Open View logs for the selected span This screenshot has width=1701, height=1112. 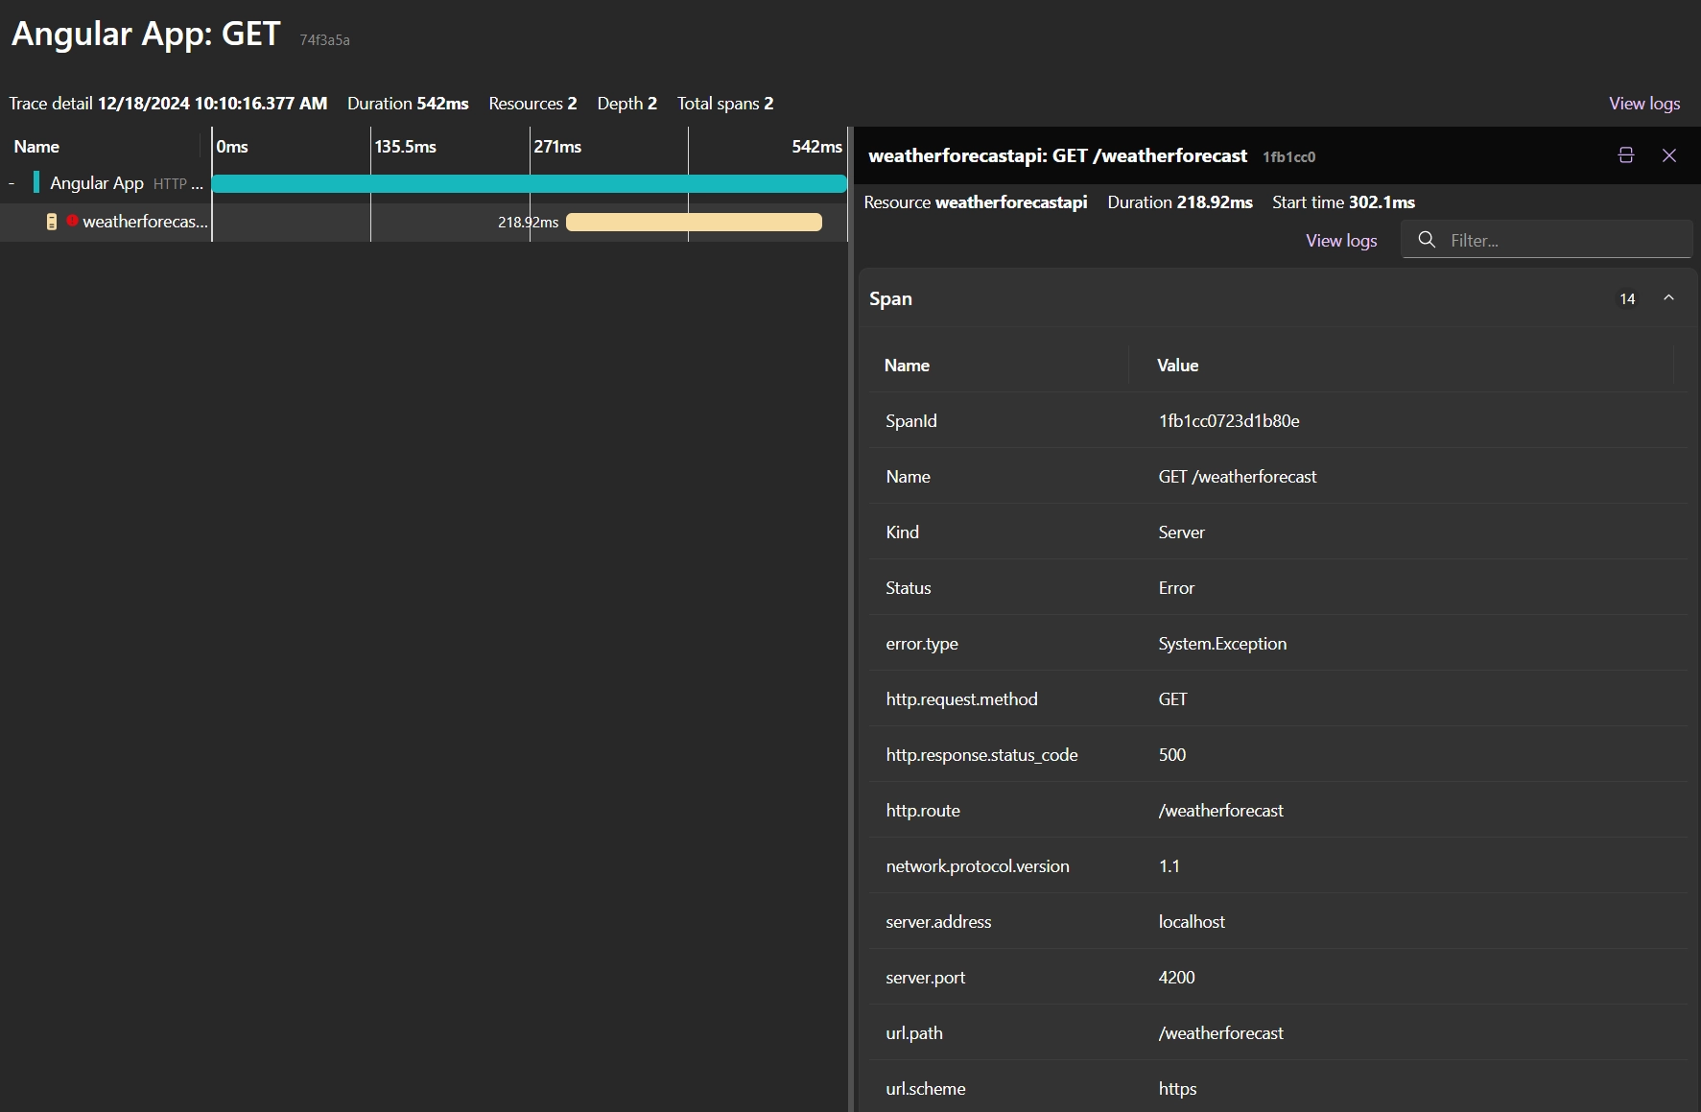[1340, 241]
